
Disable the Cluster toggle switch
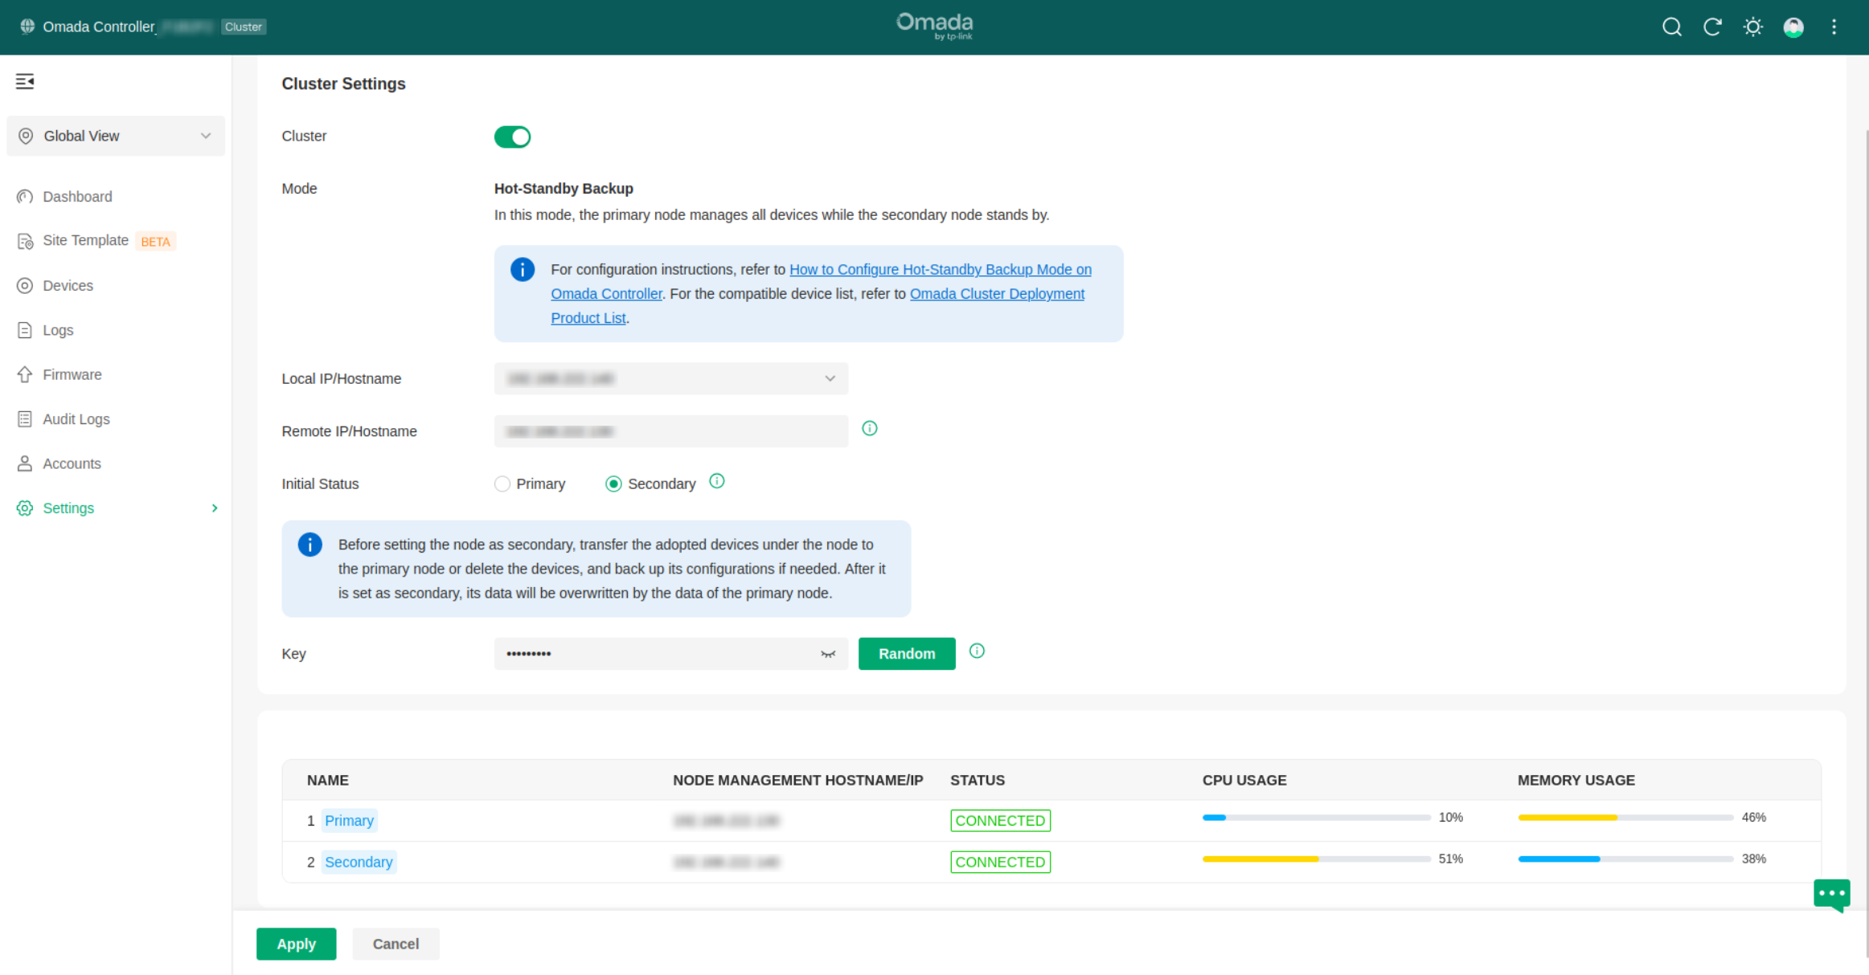coord(512,137)
